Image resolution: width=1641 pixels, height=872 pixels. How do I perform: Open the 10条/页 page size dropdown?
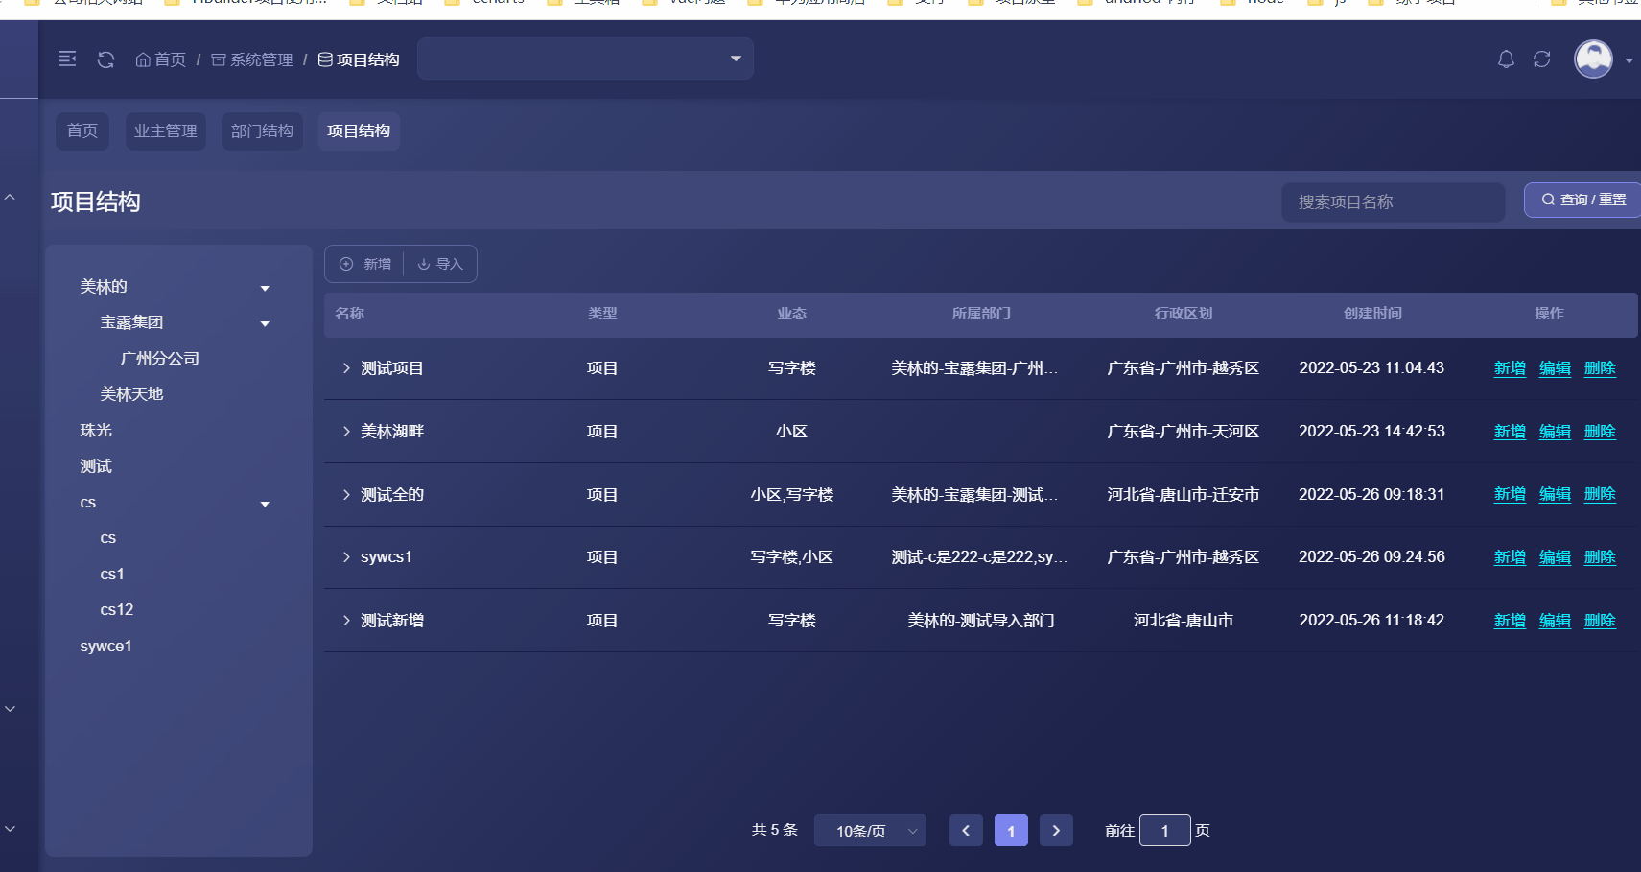[x=869, y=830]
